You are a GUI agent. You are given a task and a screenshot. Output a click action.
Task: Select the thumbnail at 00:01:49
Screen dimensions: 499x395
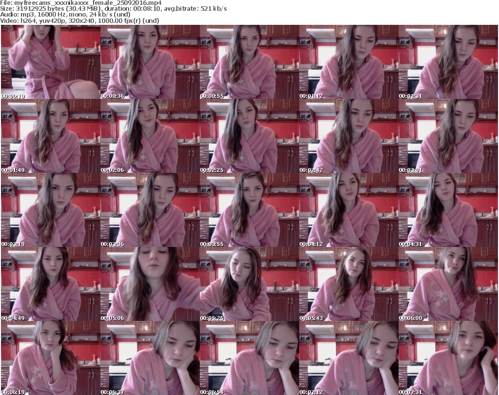click(x=50, y=136)
